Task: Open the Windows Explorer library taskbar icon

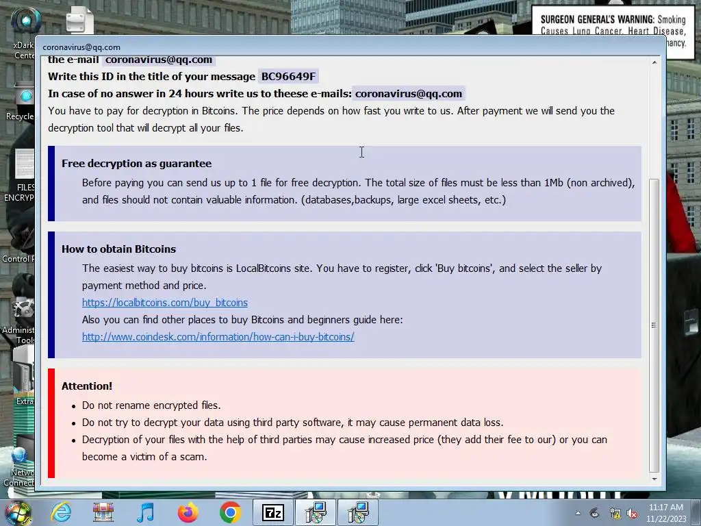Action: (103, 512)
